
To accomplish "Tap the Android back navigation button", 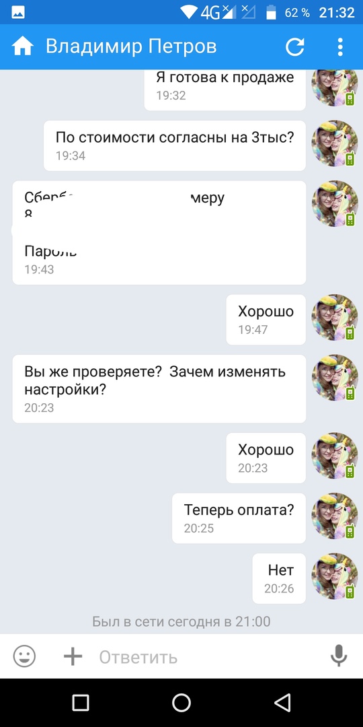I will (x=282, y=702).
